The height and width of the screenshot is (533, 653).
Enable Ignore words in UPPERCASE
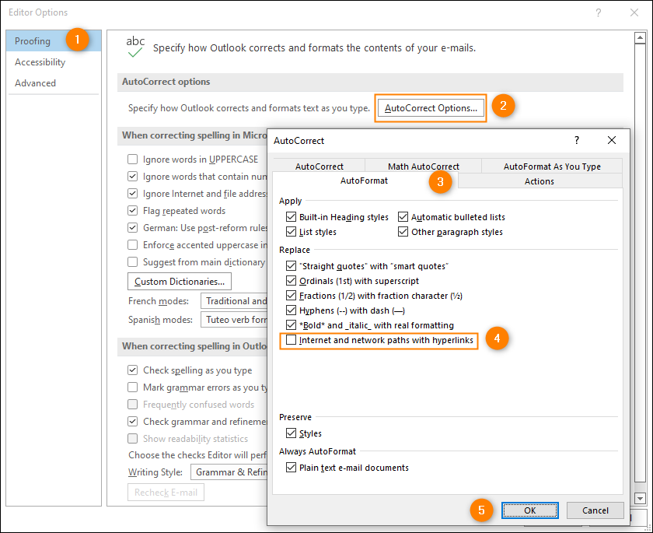tap(132, 160)
